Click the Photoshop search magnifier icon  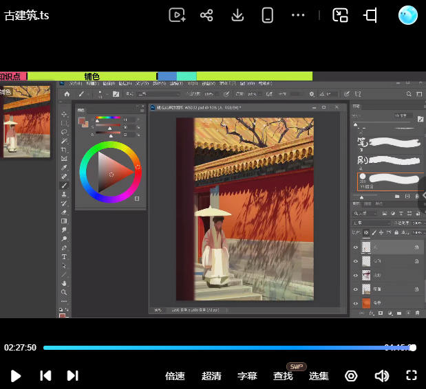409,94
